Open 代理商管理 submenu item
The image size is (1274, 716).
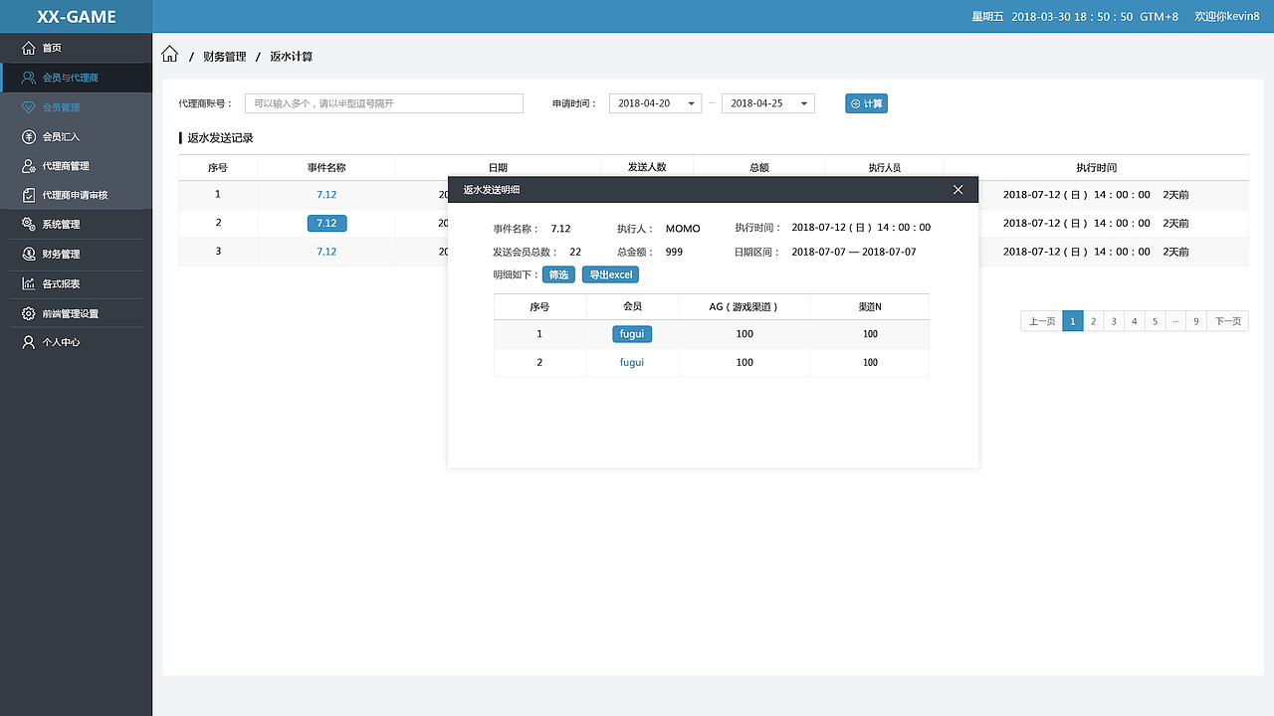[x=76, y=166]
